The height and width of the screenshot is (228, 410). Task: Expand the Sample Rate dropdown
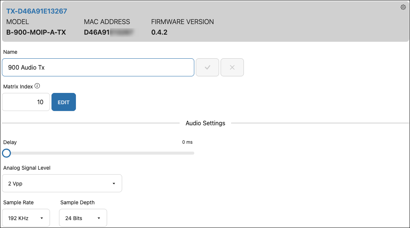(26, 218)
